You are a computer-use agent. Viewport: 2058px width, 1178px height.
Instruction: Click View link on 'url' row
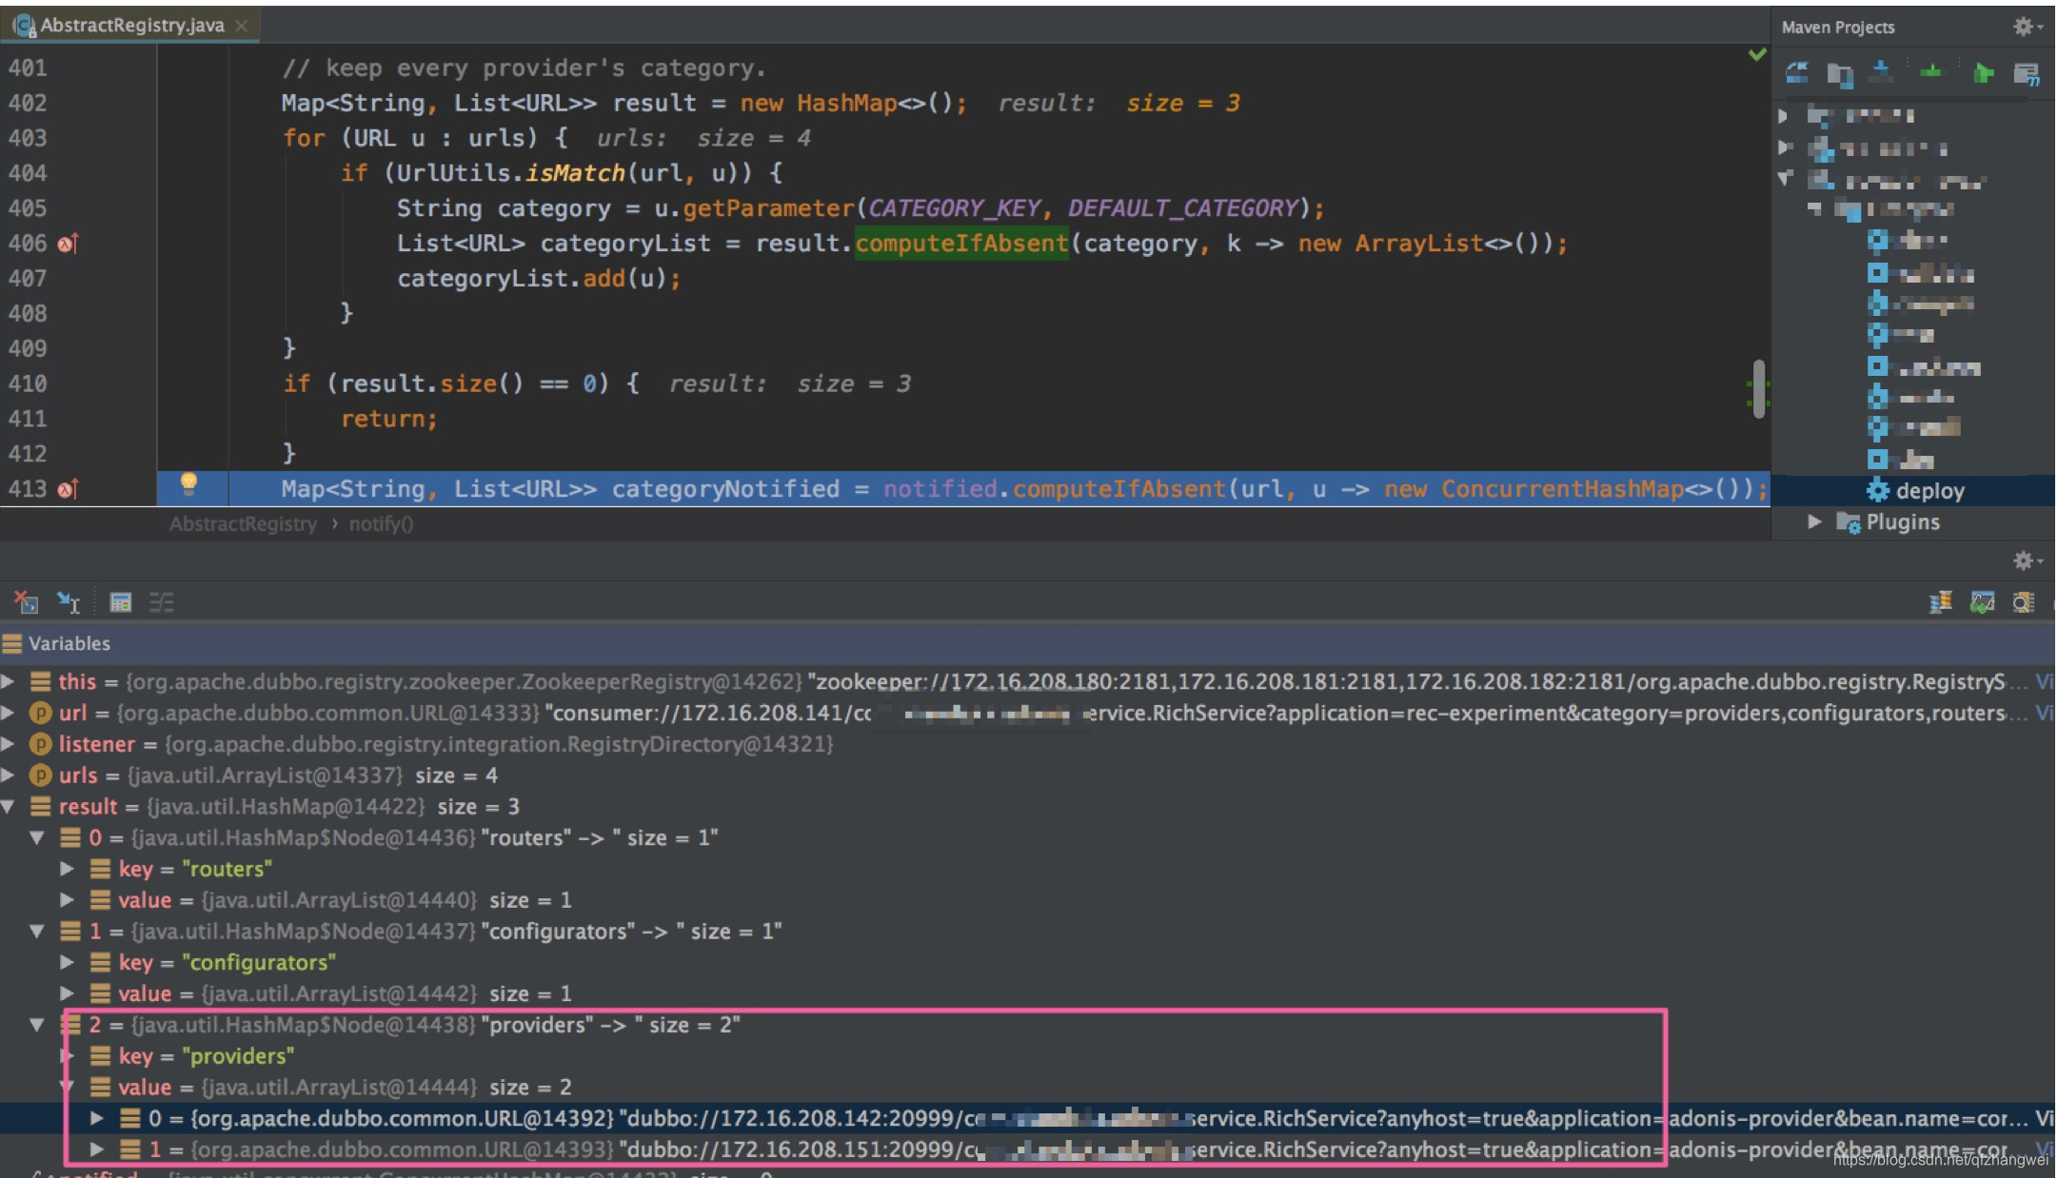pyautogui.click(x=2045, y=713)
